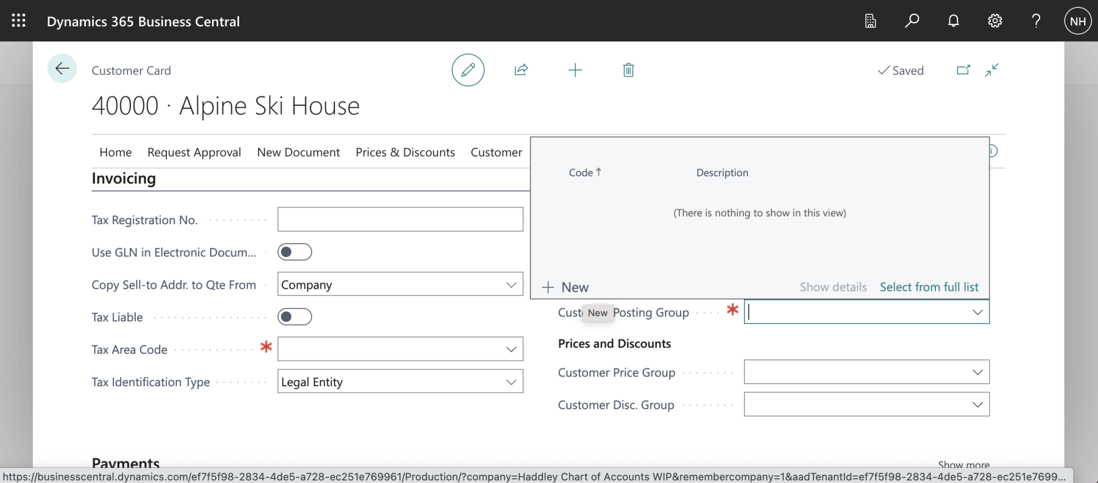Click the plus icon to create new customer
This screenshot has height=483, width=1098.
[575, 70]
